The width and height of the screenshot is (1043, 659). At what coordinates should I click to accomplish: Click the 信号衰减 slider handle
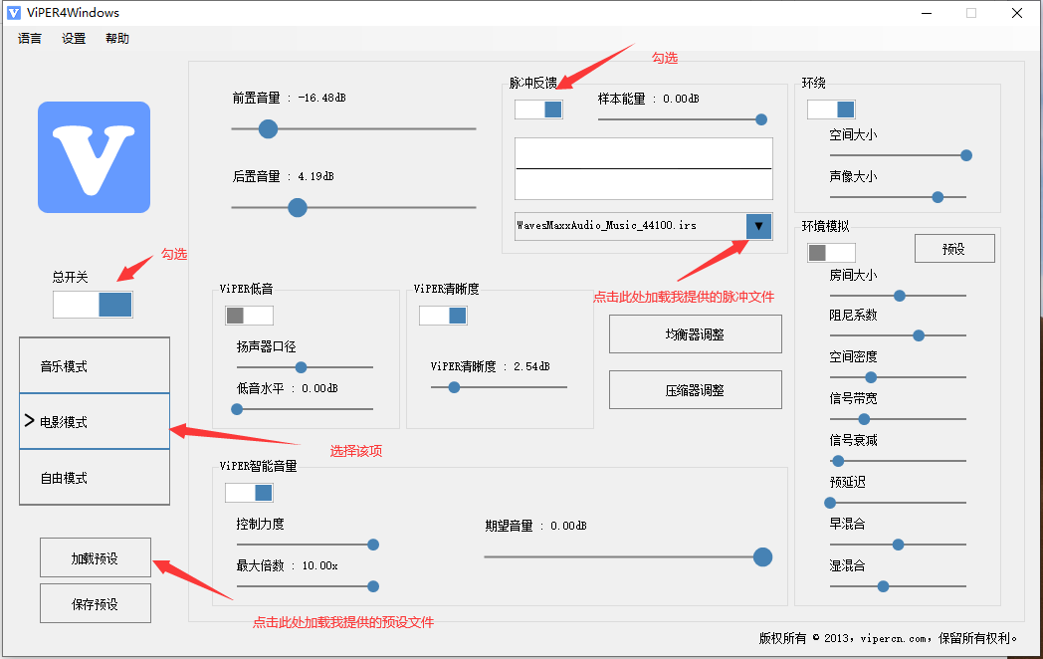click(x=838, y=461)
